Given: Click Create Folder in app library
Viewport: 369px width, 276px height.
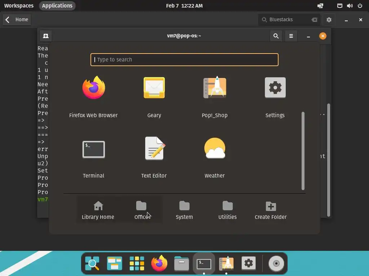Looking at the screenshot, I should click(x=271, y=210).
